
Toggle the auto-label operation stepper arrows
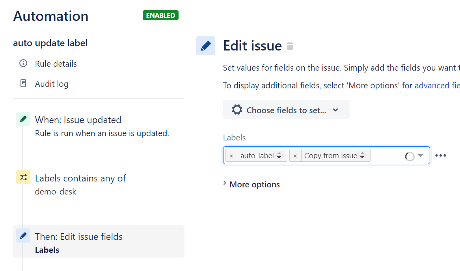coord(279,155)
